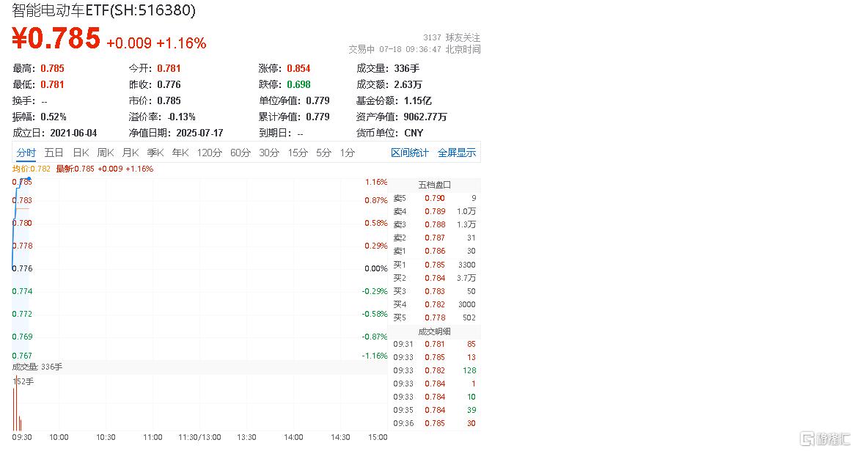This screenshot has width=855, height=451.
Task: Click the 净值日期 2025-07-17 field
Action: tap(176, 133)
